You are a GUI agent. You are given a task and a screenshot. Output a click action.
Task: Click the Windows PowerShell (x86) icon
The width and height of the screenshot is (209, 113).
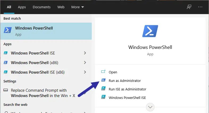point(6,62)
